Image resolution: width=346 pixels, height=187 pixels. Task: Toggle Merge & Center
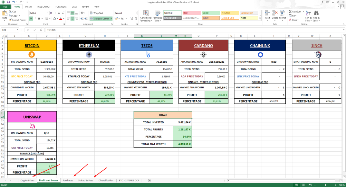[x=100, y=19]
